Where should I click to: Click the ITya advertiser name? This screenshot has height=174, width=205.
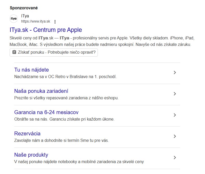[x=25, y=16]
